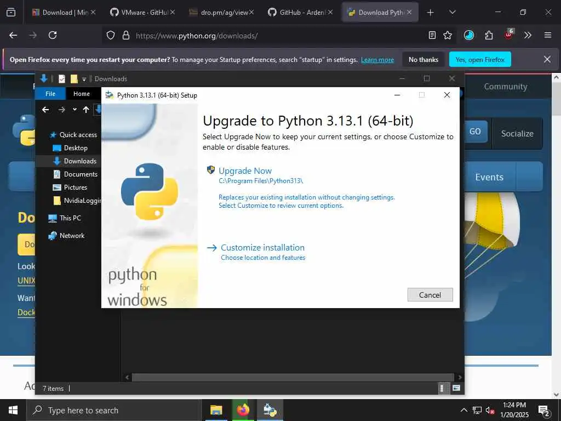
Task: Open Python installer taskbar icon
Action: point(270,410)
